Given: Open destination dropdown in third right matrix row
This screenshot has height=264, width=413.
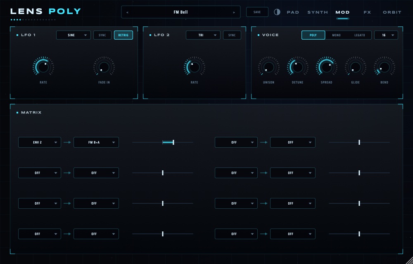Looking at the screenshot, I should click(293, 203).
